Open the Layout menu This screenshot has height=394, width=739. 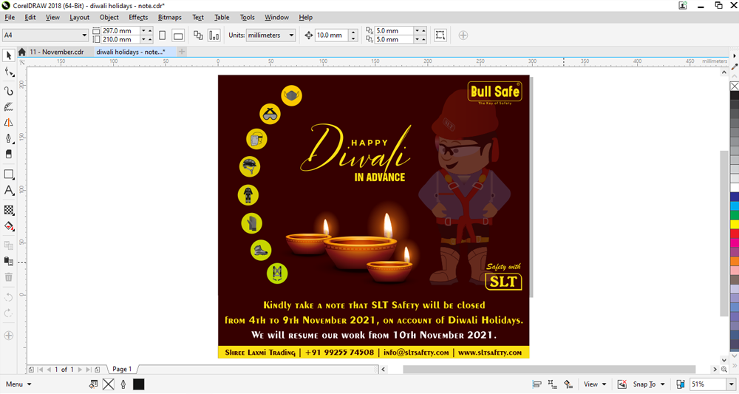coord(79,18)
